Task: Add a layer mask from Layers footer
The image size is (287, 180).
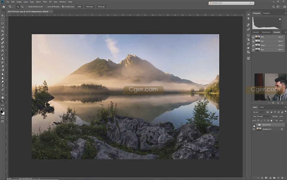Action: [x=266, y=178]
